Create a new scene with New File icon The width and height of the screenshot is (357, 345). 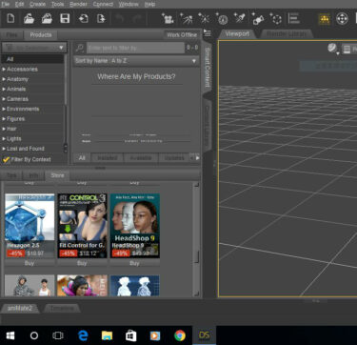(10, 18)
